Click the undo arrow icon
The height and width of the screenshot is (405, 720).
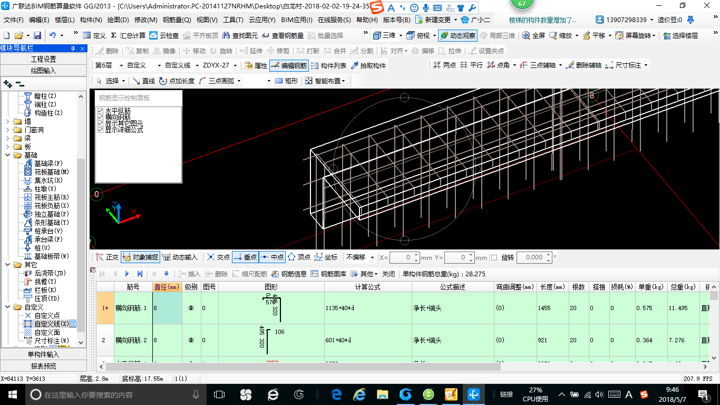(x=53, y=35)
